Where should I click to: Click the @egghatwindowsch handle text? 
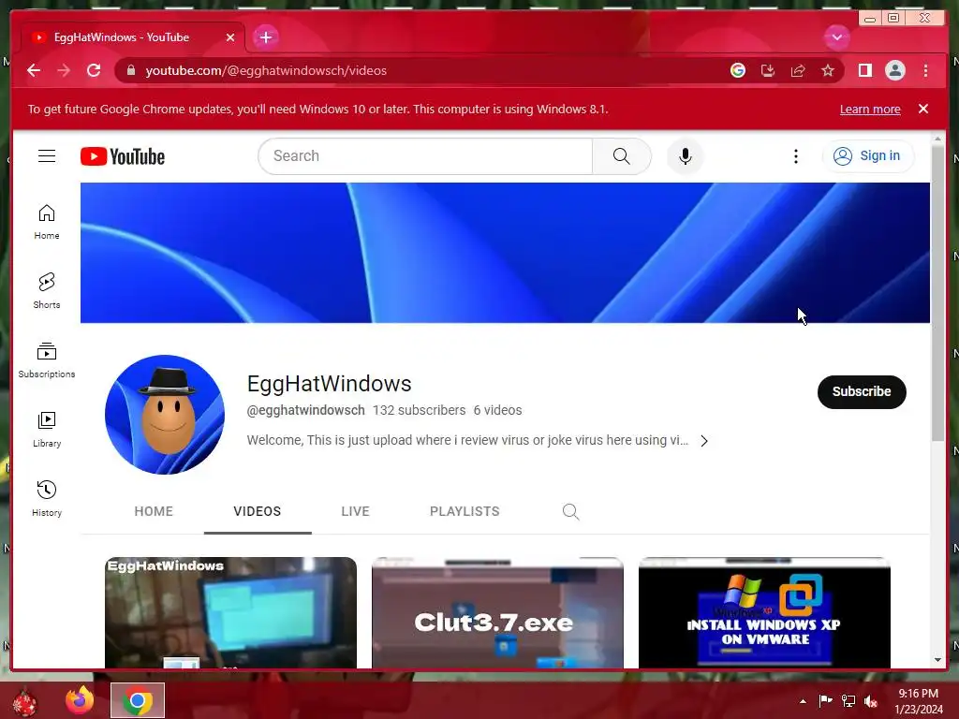coord(306,410)
